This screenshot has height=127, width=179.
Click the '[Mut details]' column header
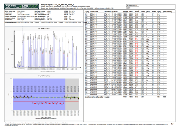click(x=167, y=12)
